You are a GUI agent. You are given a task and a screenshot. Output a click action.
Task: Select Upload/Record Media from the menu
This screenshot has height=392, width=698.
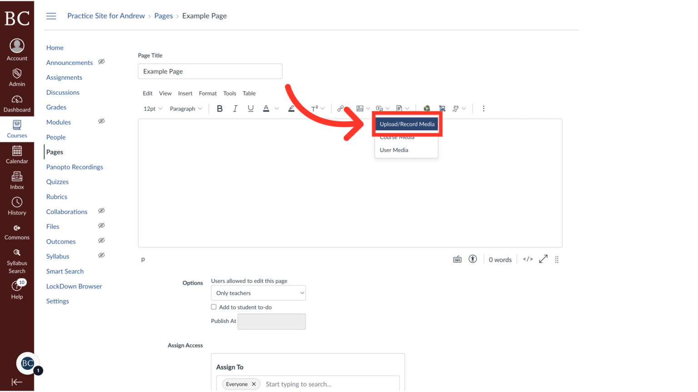[x=407, y=124]
